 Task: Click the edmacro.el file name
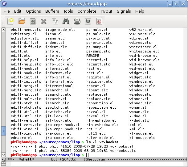pyautogui.click(x=21, y=138)
